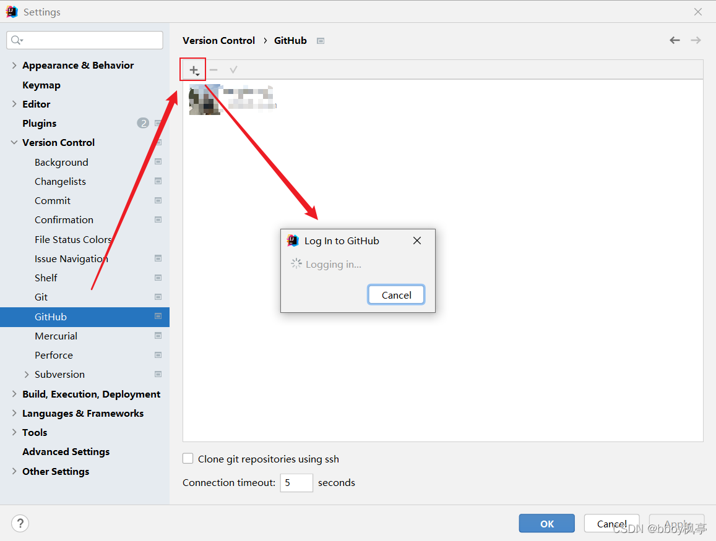This screenshot has width=716, height=541.
Task: Click project icon next to Subversion row
Action: coord(158,374)
